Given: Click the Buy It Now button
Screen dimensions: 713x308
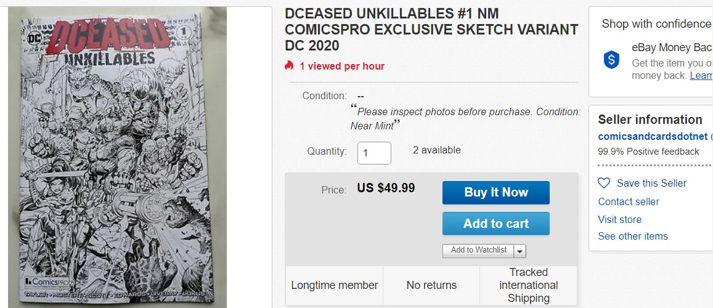Looking at the screenshot, I should point(495,192).
